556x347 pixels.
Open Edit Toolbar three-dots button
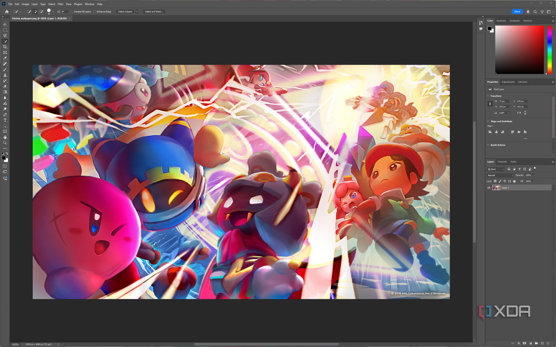coord(5,148)
